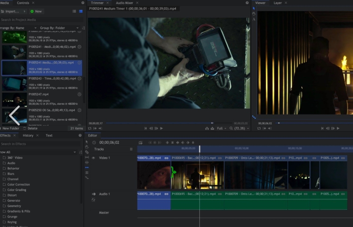Open the Import dropdown arrow
The height and width of the screenshot is (227, 353).
click(x=24, y=11)
